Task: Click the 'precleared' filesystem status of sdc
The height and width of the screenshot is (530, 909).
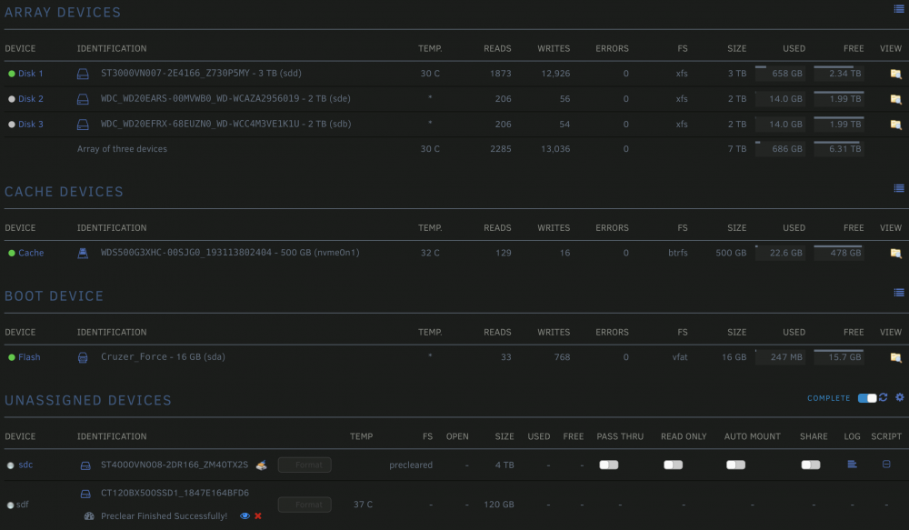Action: point(411,465)
